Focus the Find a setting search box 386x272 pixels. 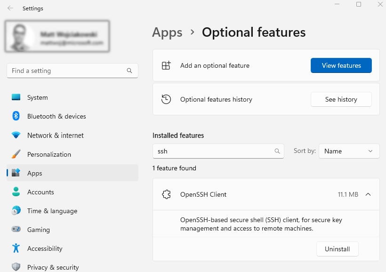tap(68, 71)
